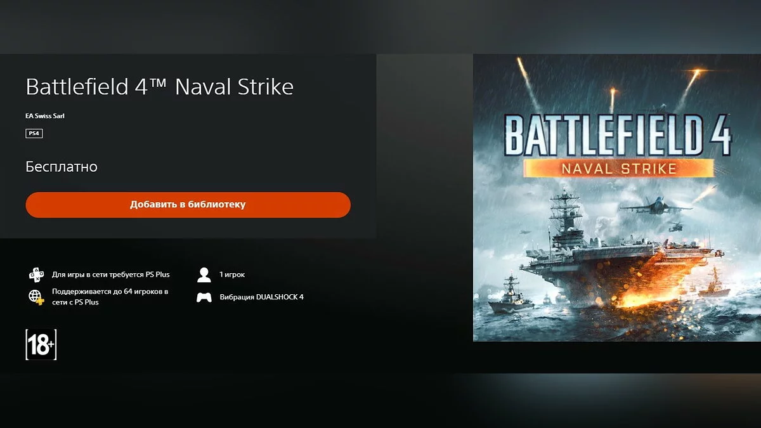Select the Battlefield 4 Naval Strike title
Viewport: 761px width, 428px height.
point(159,87)
